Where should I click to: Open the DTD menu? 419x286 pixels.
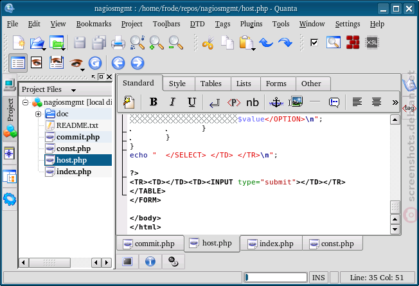click(197, 24)
